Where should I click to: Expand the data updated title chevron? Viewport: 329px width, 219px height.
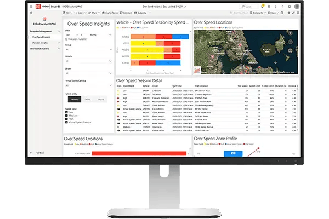185,7
